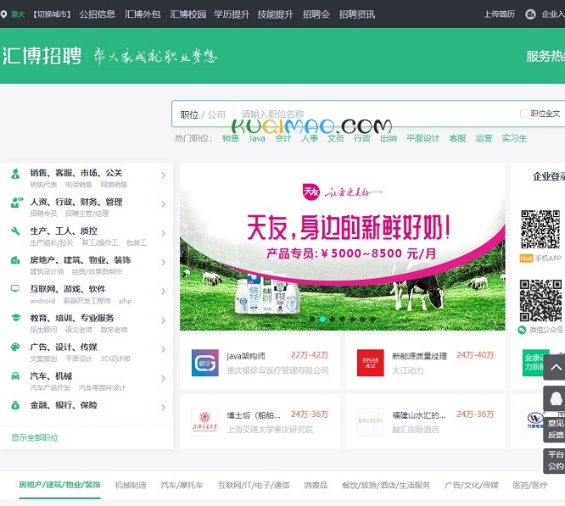
Task: Click the wrench icon for 生产、工人、质控
Action: pos(15,231)
